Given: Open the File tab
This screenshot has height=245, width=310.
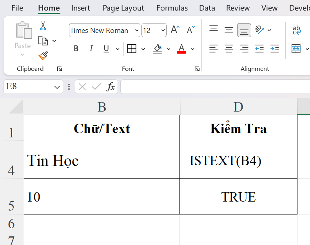Looking at the screenshot, I should (x=17, y=8).
